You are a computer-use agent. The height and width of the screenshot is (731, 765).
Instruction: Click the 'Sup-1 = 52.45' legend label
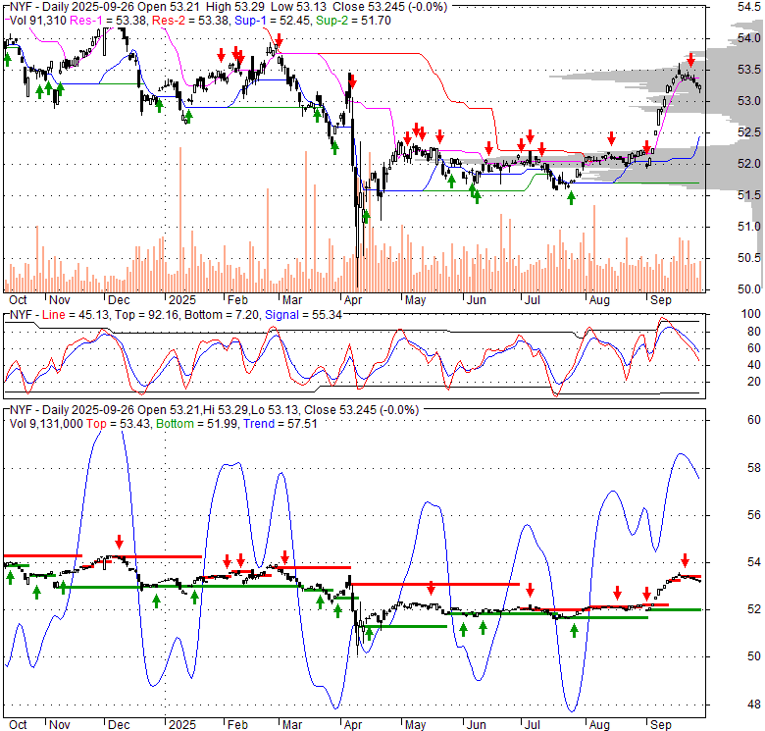(274, 21)
